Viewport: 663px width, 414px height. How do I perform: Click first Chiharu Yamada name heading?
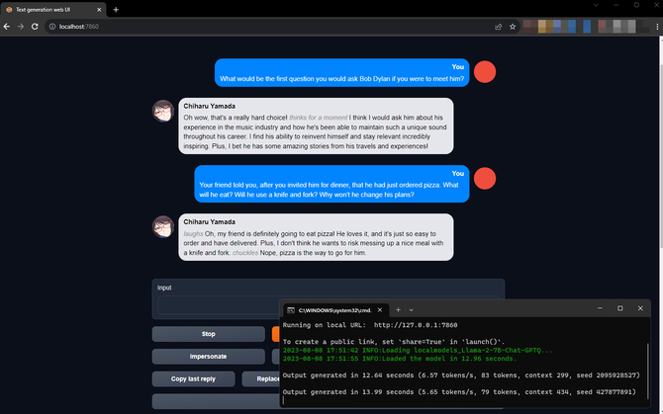click(x=210, y=106)
